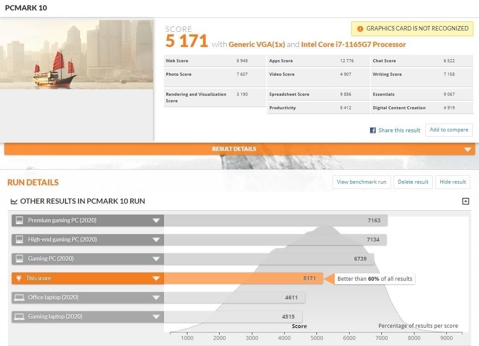
Task: Click the Graphics card is not recognized notice
Action: click(412, 29)
